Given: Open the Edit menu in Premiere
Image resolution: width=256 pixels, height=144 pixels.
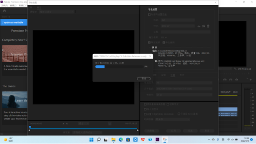Looking at the screenshot, I should point(13,5).
